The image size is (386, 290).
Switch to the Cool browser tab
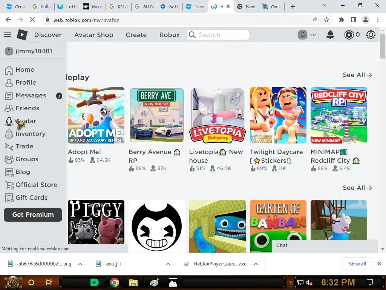click(x=271, y=7)
